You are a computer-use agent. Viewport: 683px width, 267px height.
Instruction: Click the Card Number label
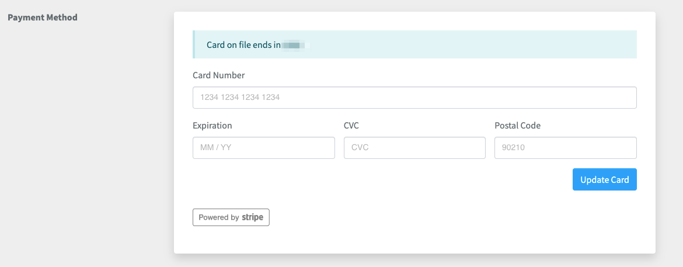(x=219, y=75)
